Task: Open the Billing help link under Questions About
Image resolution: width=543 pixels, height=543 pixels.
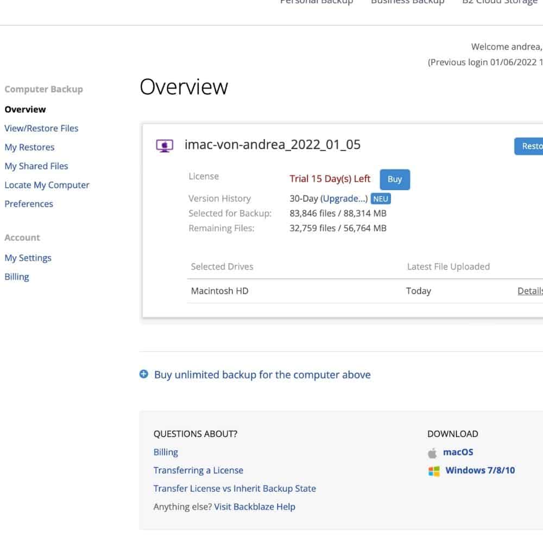Action: click(x=166, y=452)
